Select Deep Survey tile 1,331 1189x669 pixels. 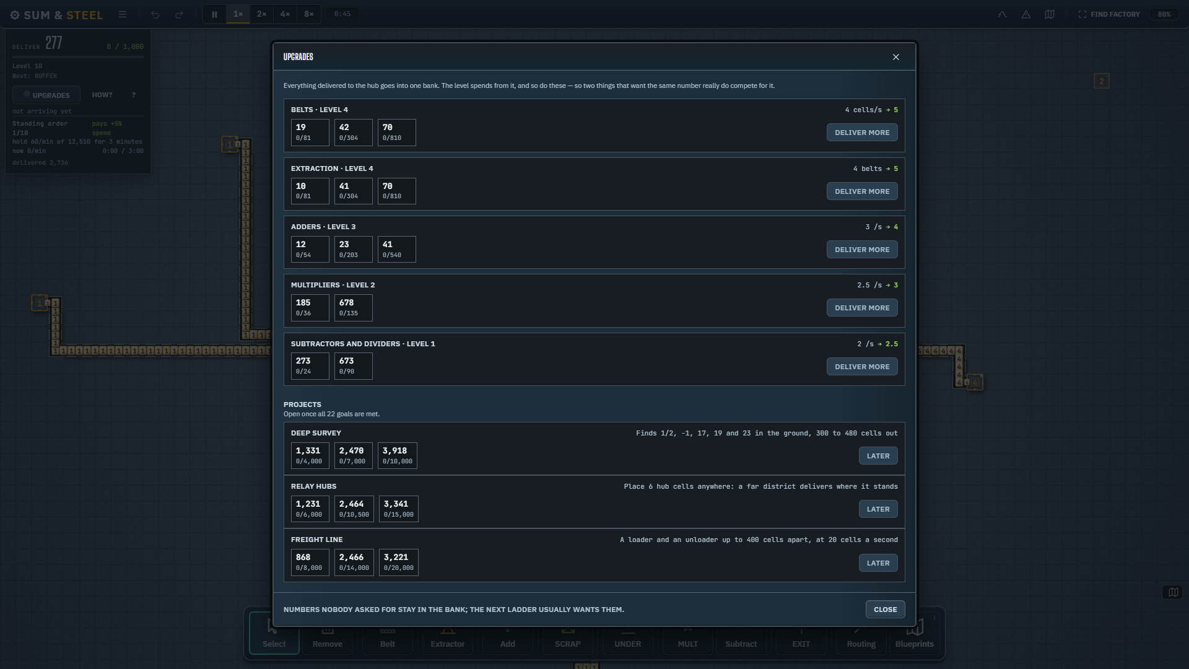(310, 456)
